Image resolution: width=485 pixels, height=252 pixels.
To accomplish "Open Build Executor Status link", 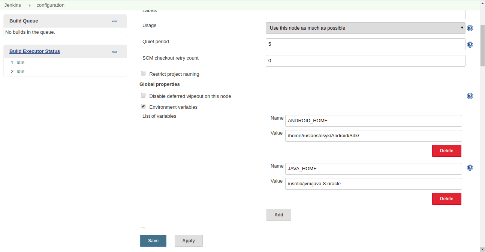I will click(x=34, y=51).
